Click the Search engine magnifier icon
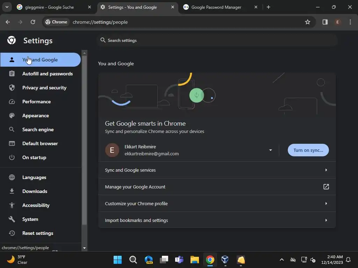 coord(12,129)
